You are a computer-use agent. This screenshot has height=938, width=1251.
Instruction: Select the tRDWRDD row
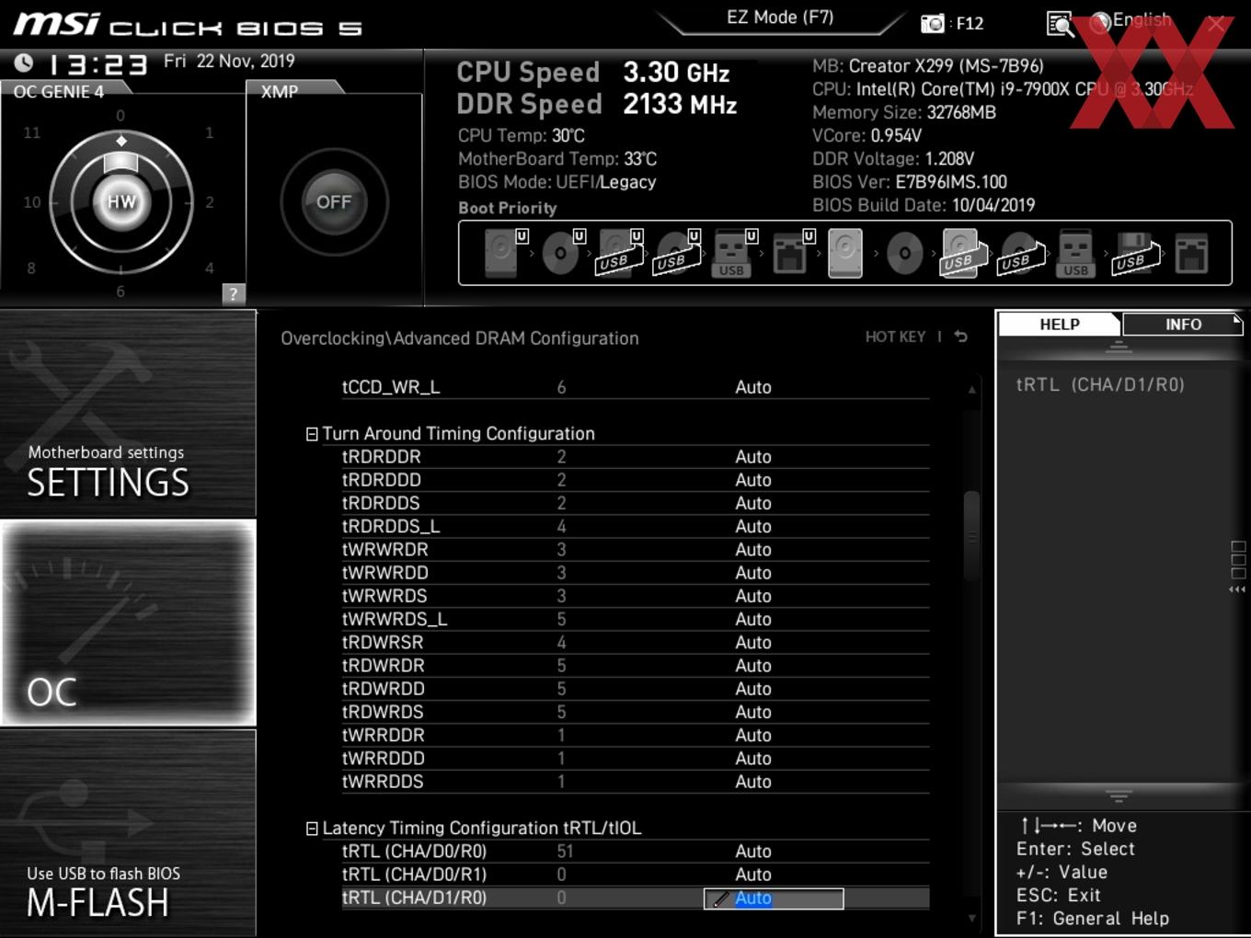click(x=635, y=689)
